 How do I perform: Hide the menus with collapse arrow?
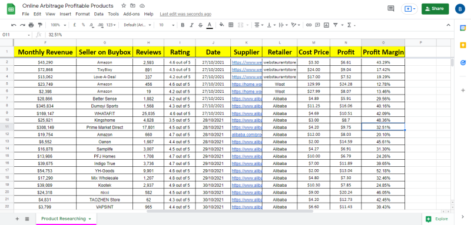448,25
